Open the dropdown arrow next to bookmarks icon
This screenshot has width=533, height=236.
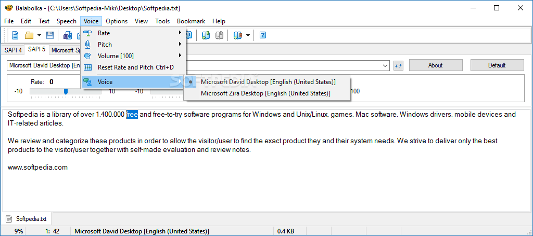click(248, 35)
